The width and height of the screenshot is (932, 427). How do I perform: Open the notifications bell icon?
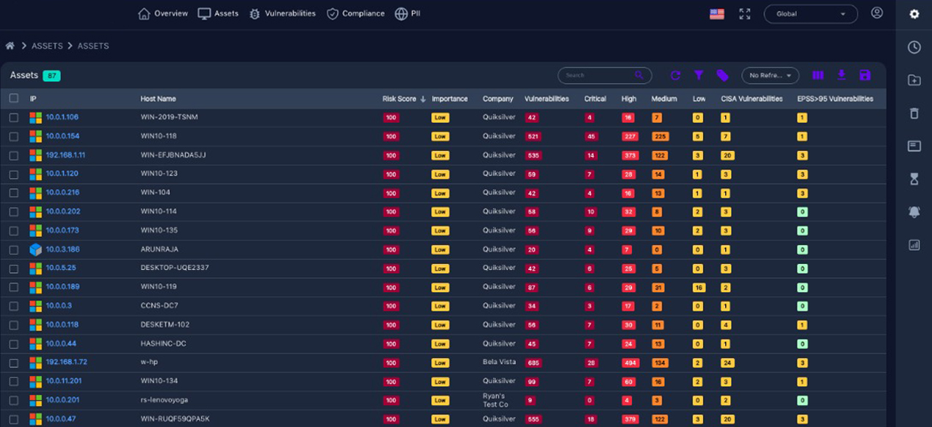[x=914, y=212]
